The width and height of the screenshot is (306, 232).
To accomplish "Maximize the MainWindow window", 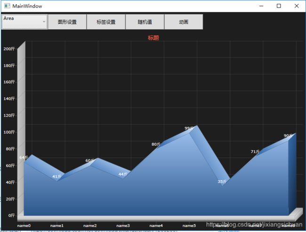I will tap(279, 6).
